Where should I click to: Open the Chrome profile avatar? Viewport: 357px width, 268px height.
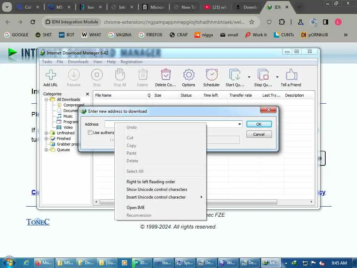(338, 22)
